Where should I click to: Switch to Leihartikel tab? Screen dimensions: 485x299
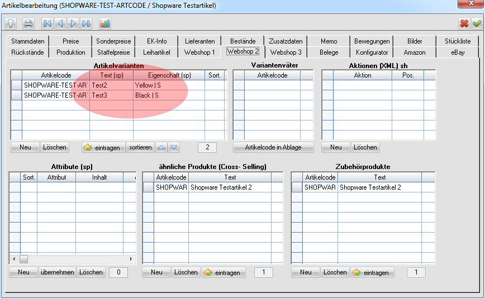click(x=156, y=52)
